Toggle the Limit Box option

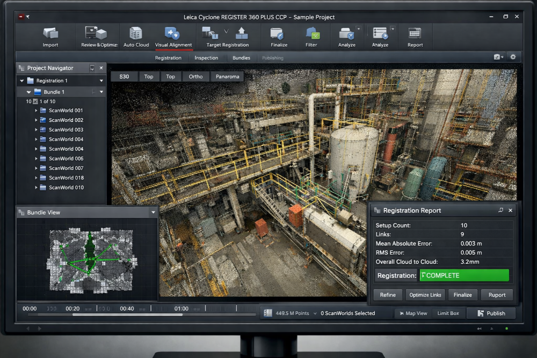(x=448, y=313)
